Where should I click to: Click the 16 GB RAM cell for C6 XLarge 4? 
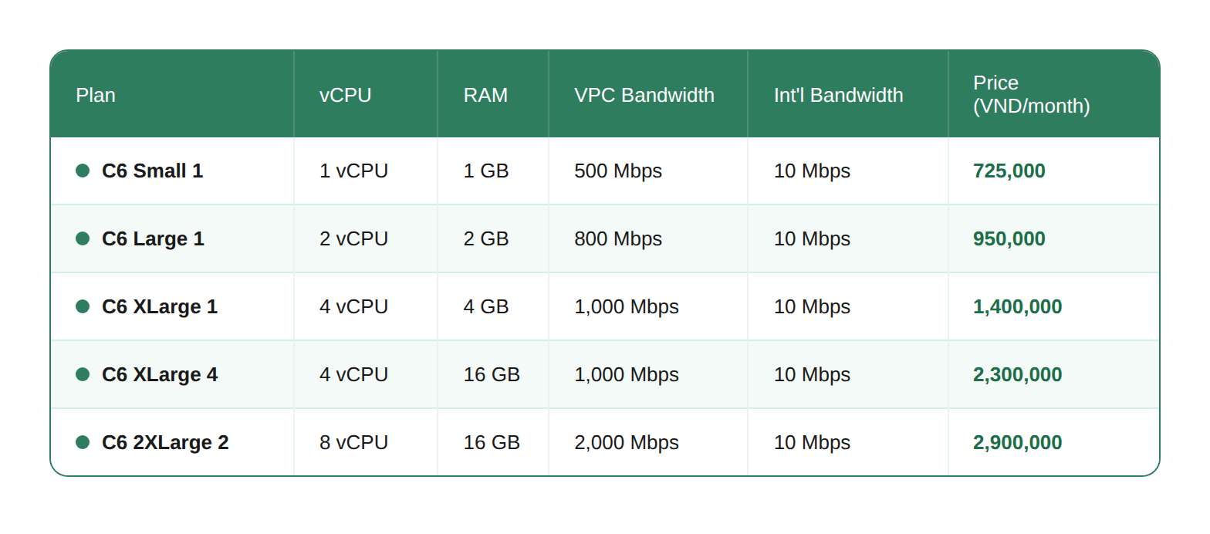tap(492, 374)
